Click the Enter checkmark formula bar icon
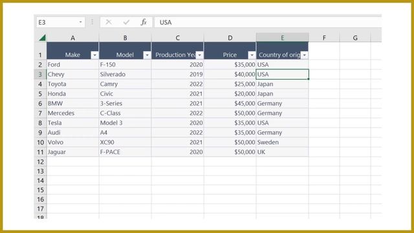The height and width of the screenshot is (233, 414). (x=126, y=22)
